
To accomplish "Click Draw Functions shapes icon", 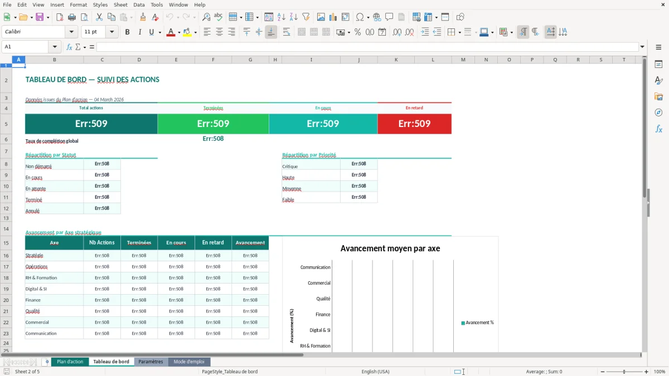I will pos(460,17).
